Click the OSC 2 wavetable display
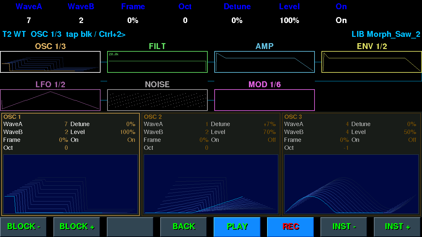Image resolution: width=422 pixels, height=237 pixels. click(x=211, y=184)
